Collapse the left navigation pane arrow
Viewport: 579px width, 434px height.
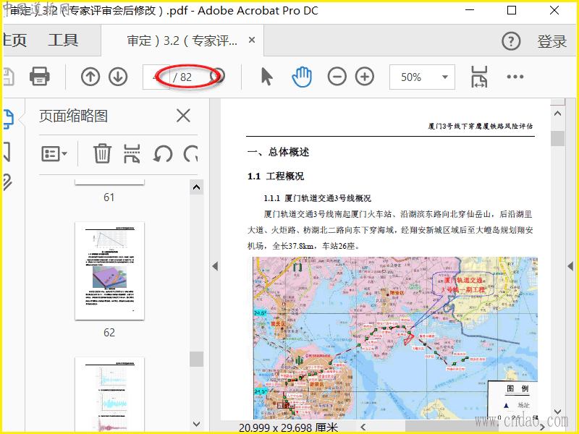click(x=214, y=267)
